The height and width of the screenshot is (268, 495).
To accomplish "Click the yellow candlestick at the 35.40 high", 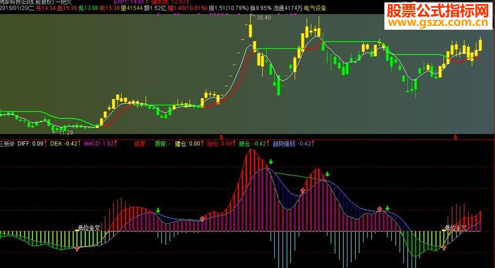I will pos(250,31).
